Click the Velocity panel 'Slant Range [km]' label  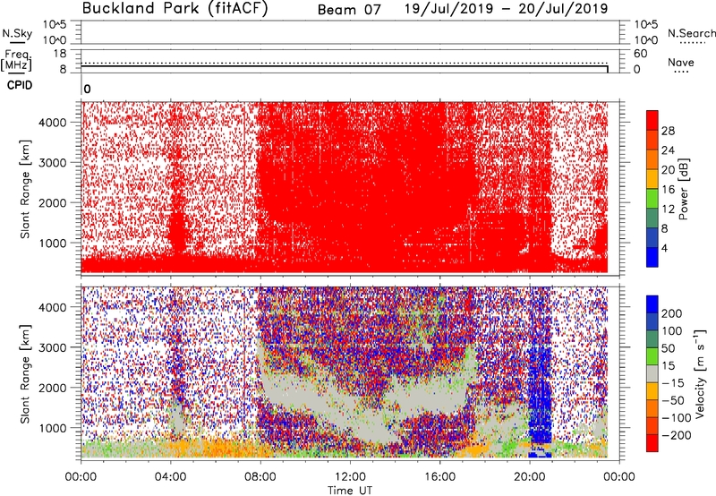(25, 374)
